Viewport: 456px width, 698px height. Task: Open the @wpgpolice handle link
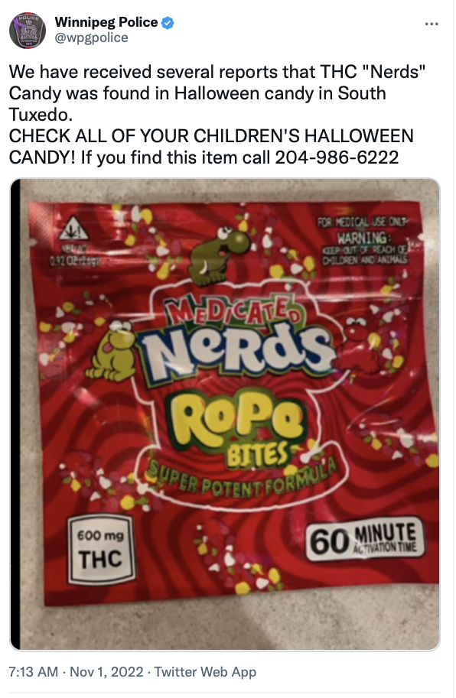tap(91, 37)
